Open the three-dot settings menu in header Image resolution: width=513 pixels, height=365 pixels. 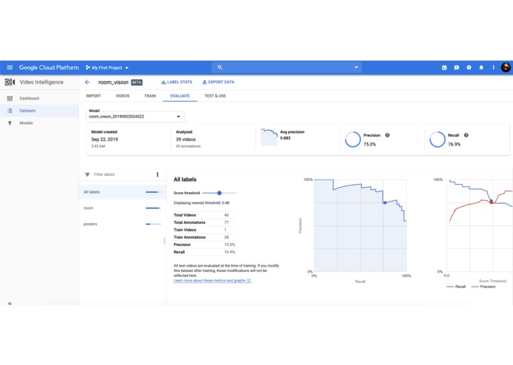[x=493, y=68]
